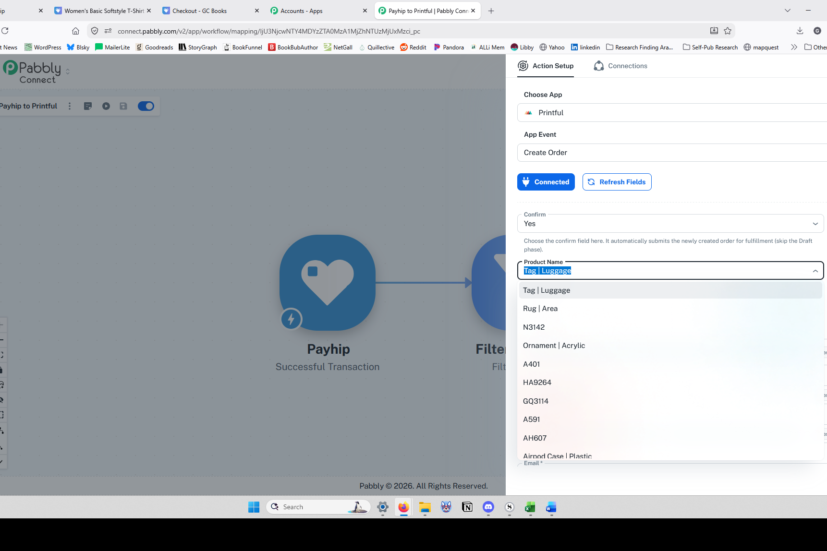The width and height of the screenshot is (827, 551).
Task: Select the A401 product option
Action: pos(670,364)
